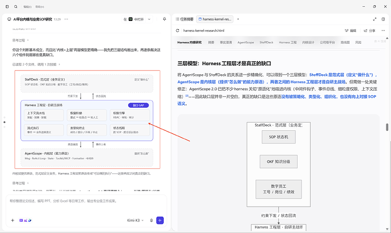Viewport: 391px width, 233px height.
Task: Select the harness-kernel-res... file tab
Action: (x=215, y=19)
